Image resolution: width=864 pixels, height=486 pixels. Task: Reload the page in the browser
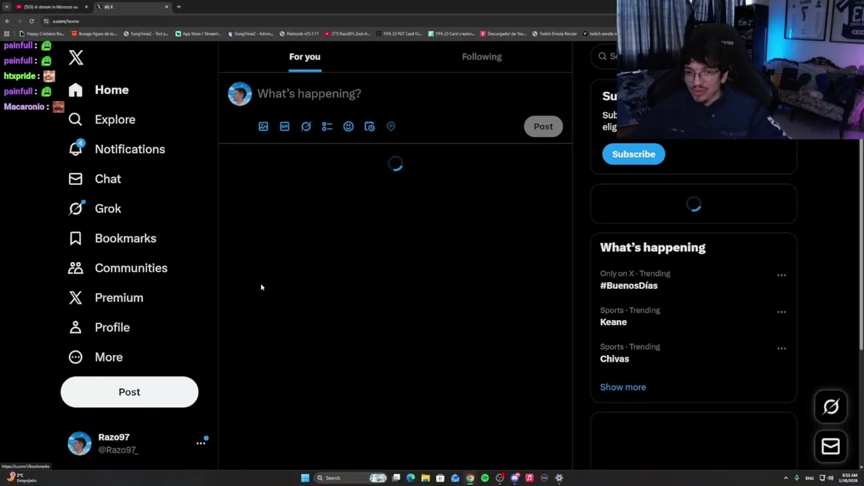pos(31,21)
